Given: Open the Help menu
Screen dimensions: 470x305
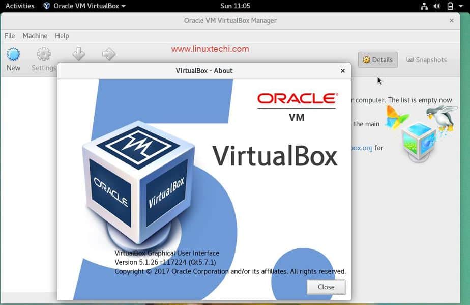Looking at the screenshot, I should point(62,36).
